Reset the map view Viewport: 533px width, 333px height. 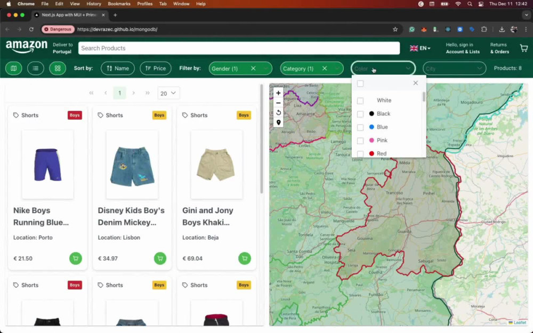tap(278, 112)
